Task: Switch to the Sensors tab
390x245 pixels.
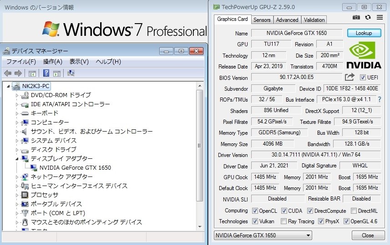Action: [x=262, y=20]
